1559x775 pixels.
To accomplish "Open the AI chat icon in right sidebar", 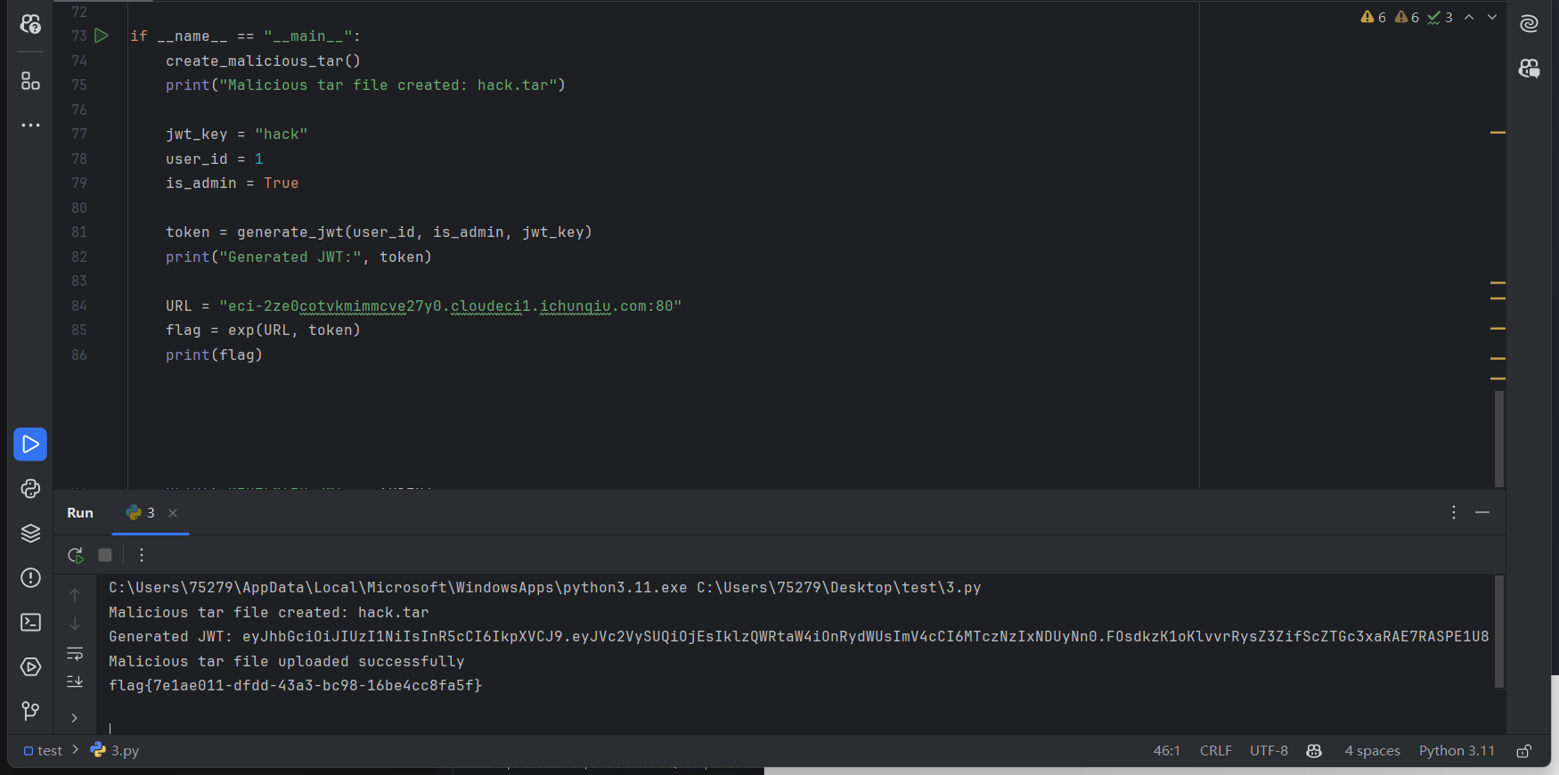I will (1530, 69).
